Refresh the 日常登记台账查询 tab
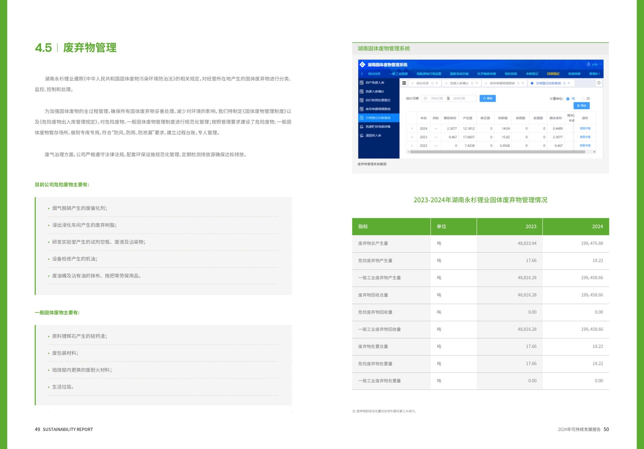This screenshot has height=449, width=644. pyautogui.click(x=564, y=83)
